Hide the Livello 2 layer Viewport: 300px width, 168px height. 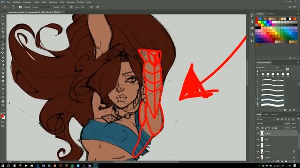click(257, 152)
